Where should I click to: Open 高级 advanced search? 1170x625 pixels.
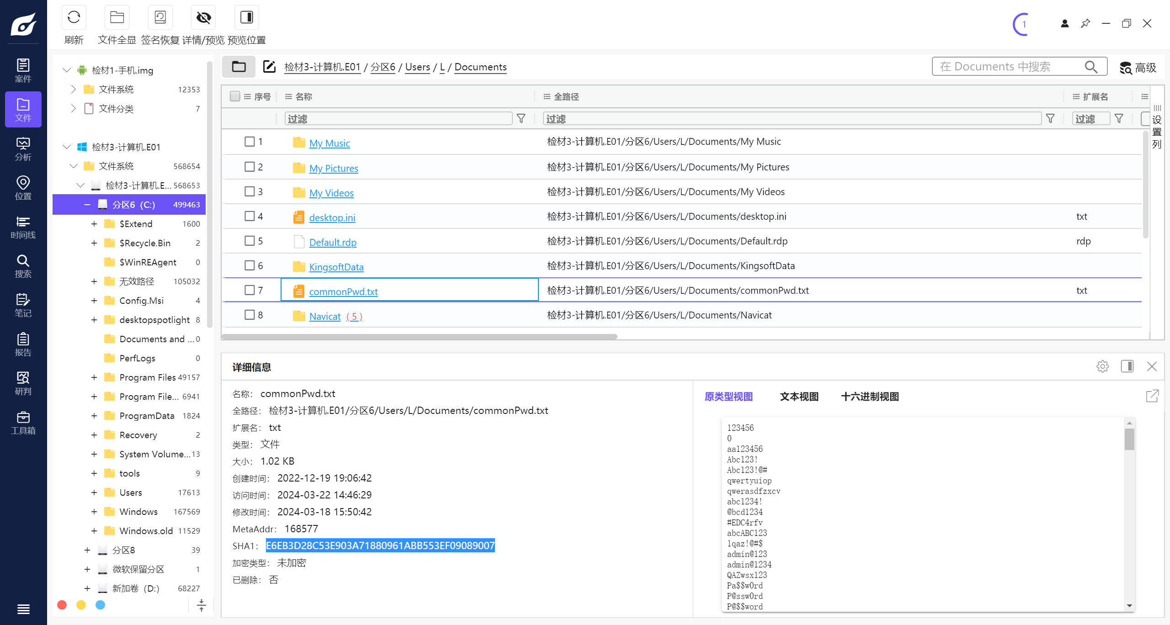[1138, 68]
